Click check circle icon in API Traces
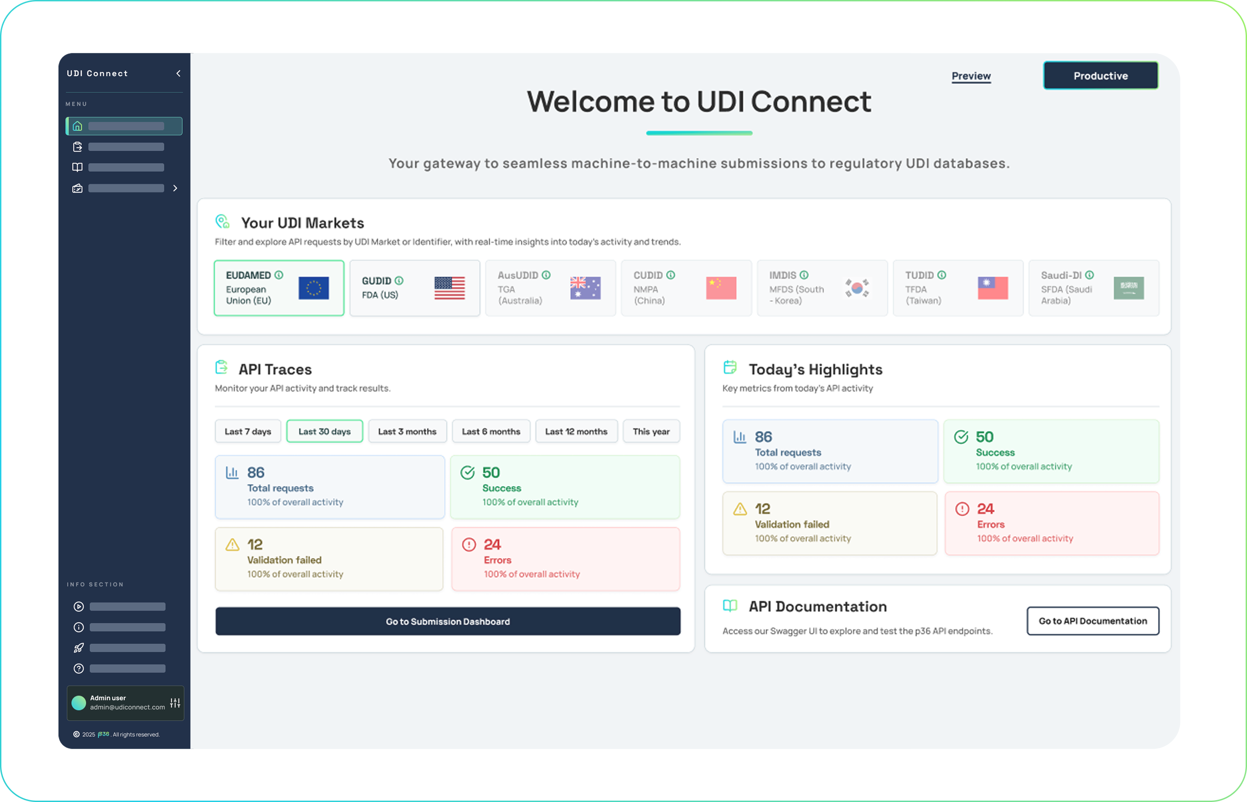 tap(468, 472)
